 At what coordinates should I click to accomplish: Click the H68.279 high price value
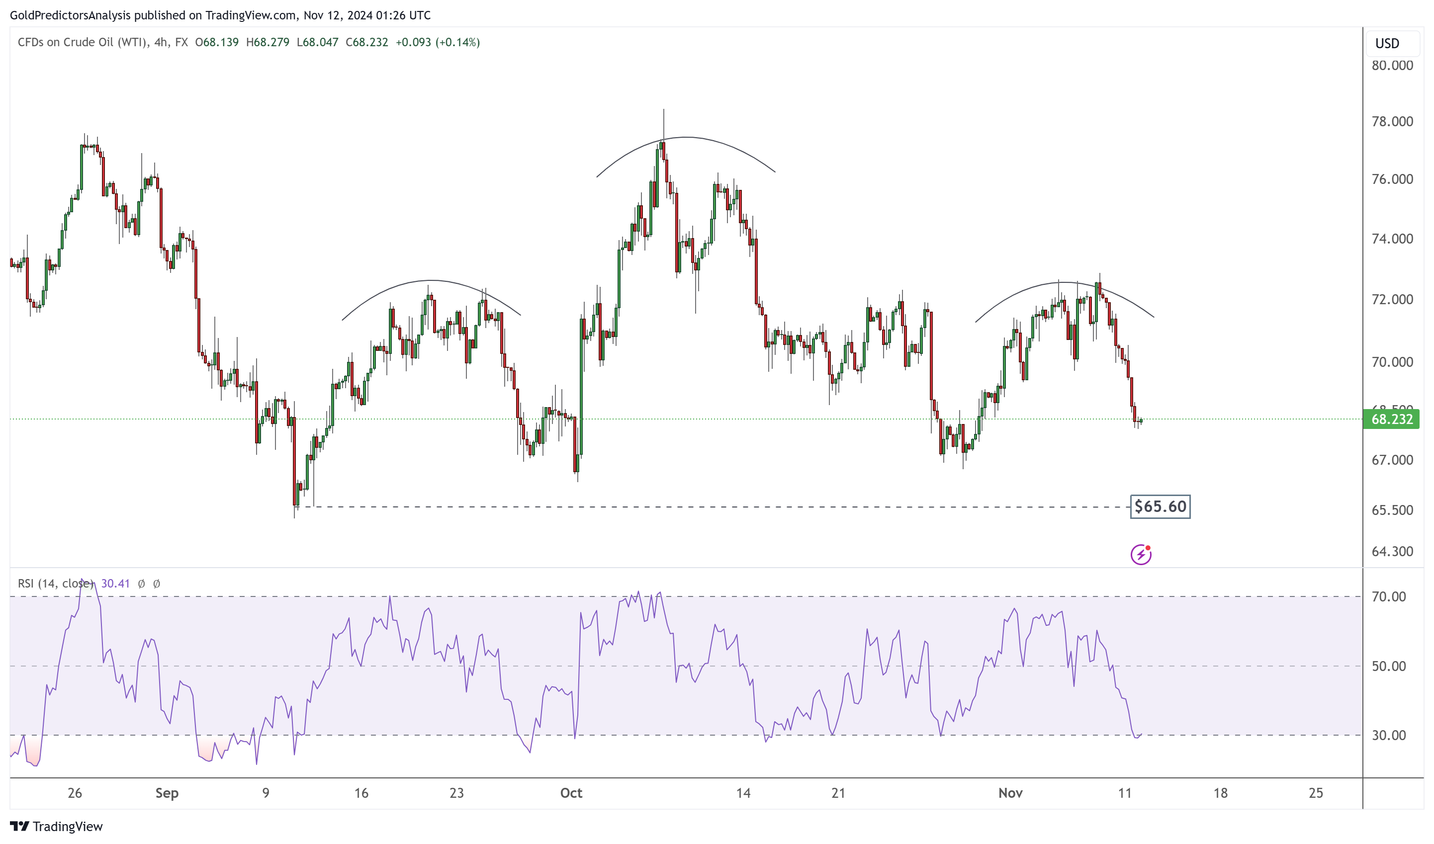268,42
